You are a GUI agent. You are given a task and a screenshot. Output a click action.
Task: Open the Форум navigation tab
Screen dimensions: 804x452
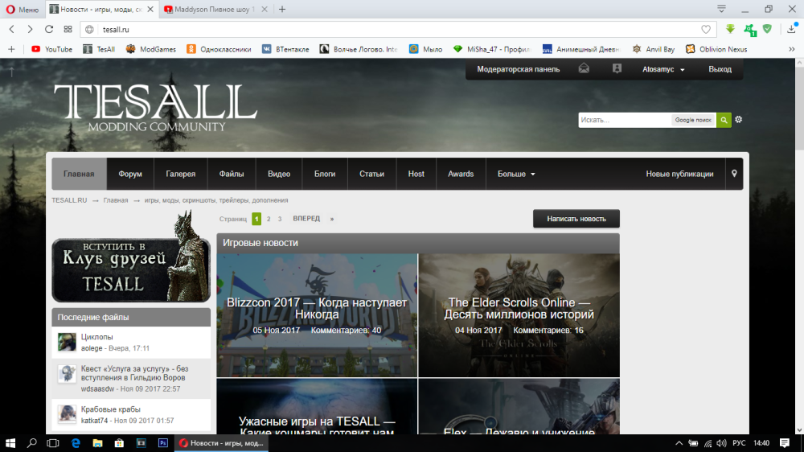tap(130, 174)
